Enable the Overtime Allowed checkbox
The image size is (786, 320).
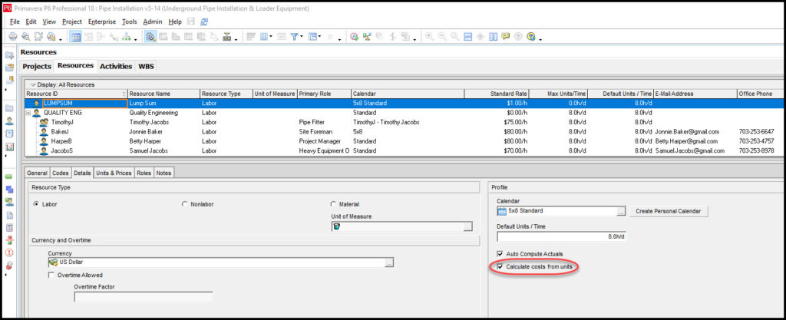52,275
